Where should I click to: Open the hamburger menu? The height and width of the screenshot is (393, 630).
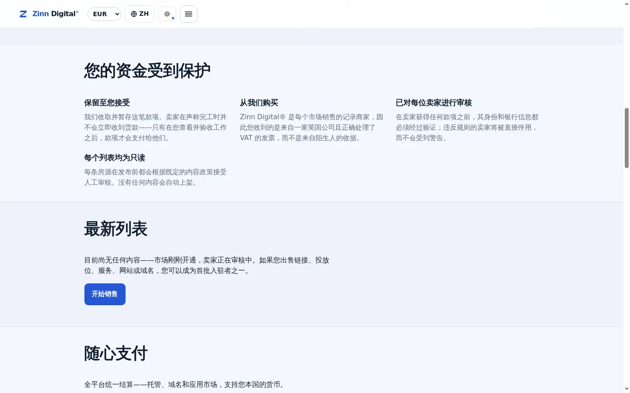189,14
